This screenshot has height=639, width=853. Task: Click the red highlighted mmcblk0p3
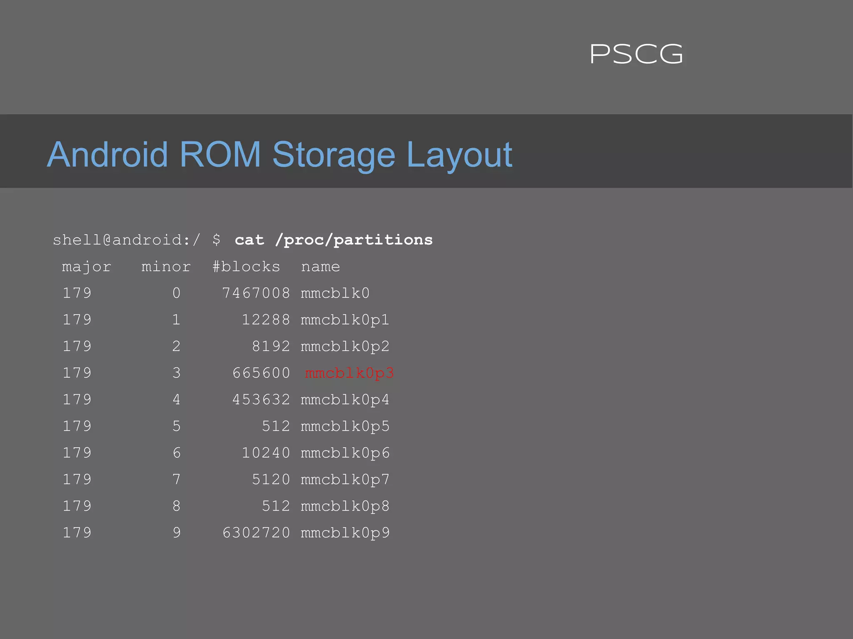[349, 374]
